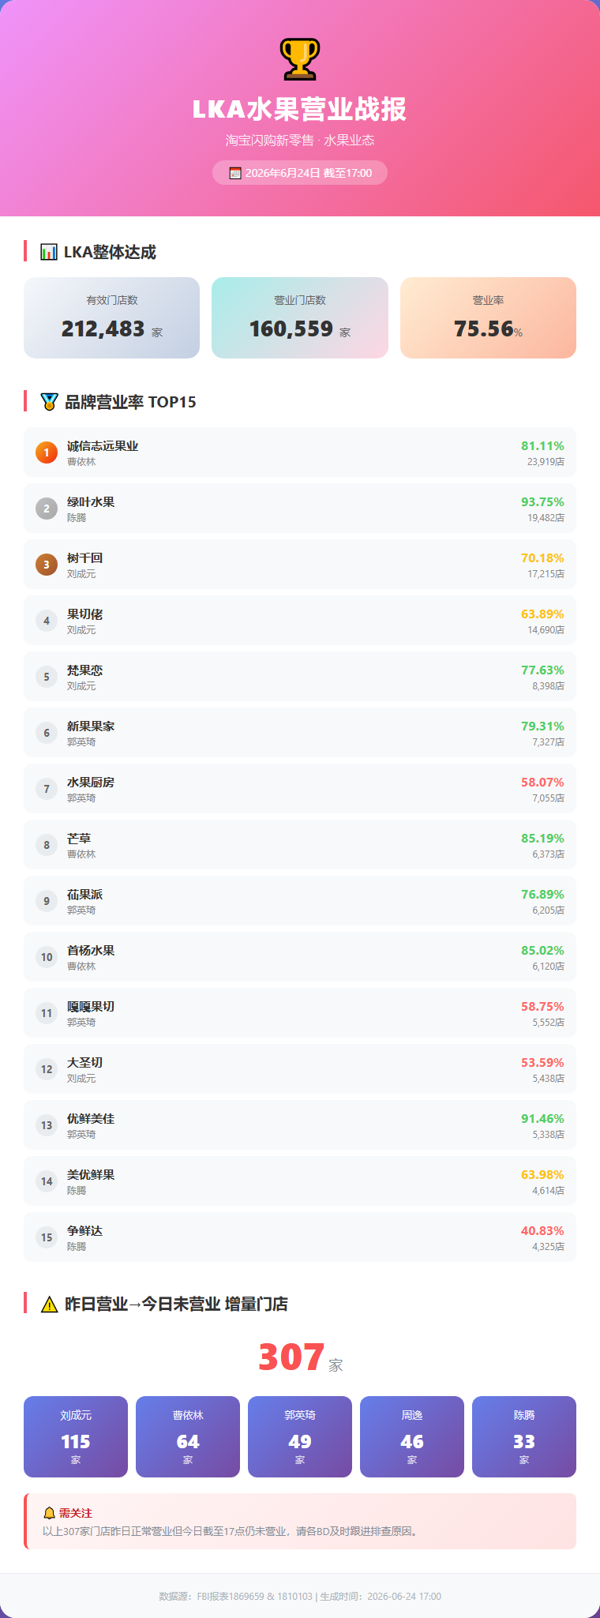Click the trophy icon at the top
Image resolution: width=600 pixels, height=1618 pixels.
300,59
